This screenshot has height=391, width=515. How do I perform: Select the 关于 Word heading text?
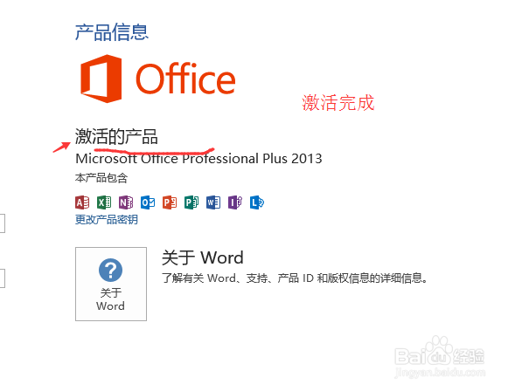point(203,257)
